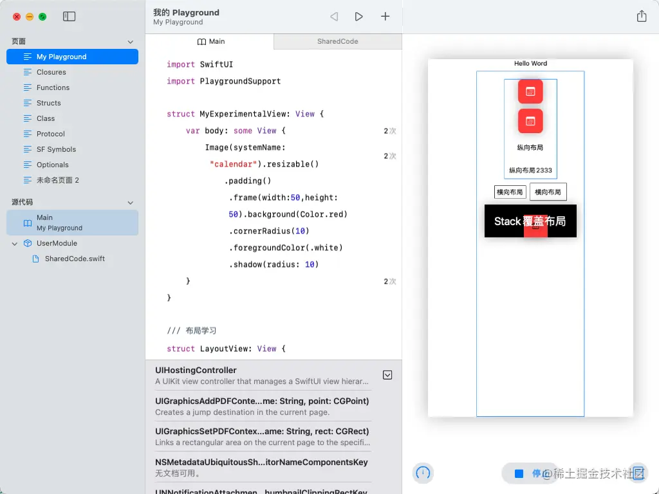
Task: Open NSMetadataUbiquitousSh... documentation entry
Action: click(x=263, y=467)
